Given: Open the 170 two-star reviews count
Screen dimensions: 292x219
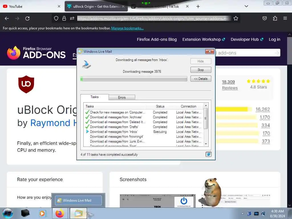Looking at the screenshot, I should point(266,133).
